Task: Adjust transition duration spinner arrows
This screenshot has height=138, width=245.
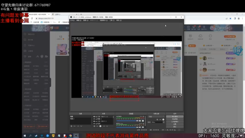Action: (164, 122)
